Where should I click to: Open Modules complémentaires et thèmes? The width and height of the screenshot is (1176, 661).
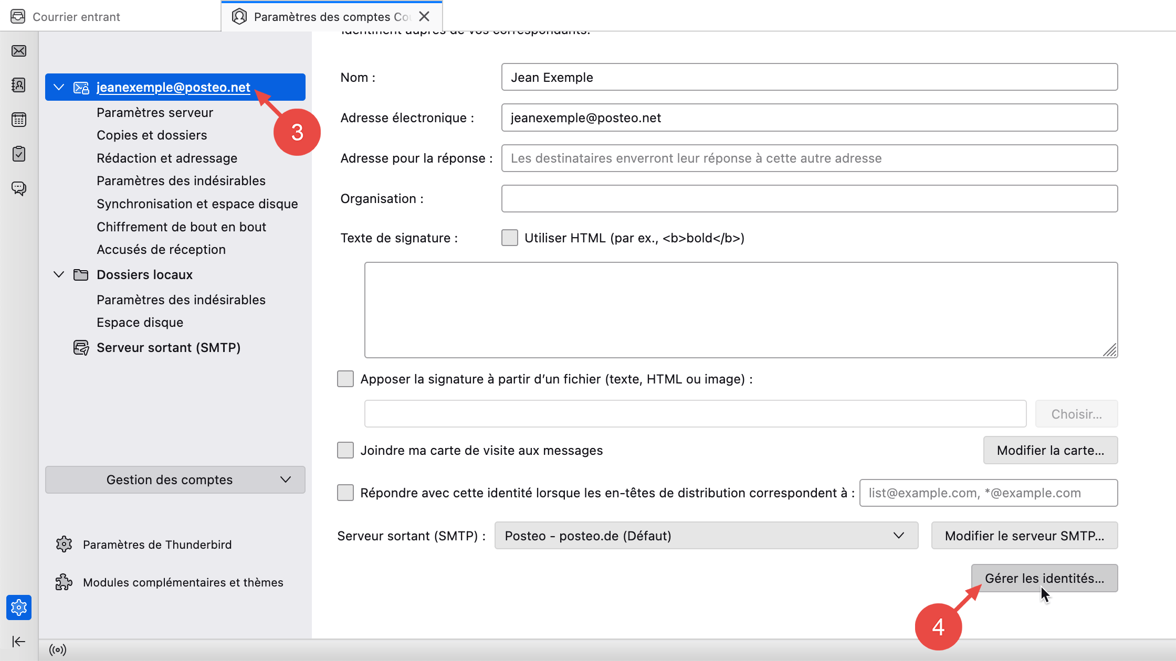pyautogui.click(x=183, y=582)
